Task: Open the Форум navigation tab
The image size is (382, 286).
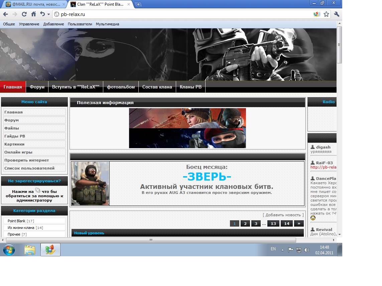Action: tap(37, 87)
